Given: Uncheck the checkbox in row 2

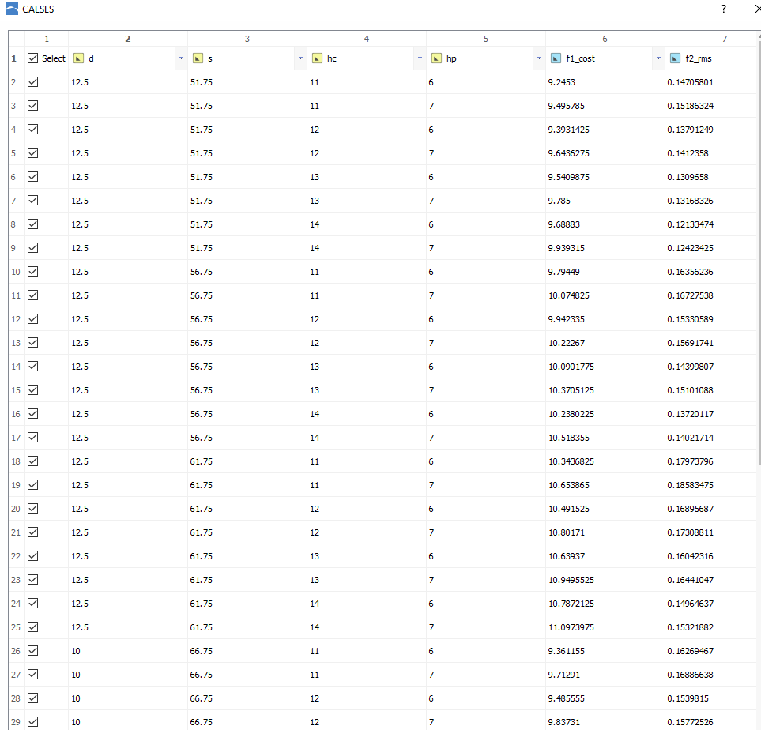Looking at the screenshot, I should 32,82.
